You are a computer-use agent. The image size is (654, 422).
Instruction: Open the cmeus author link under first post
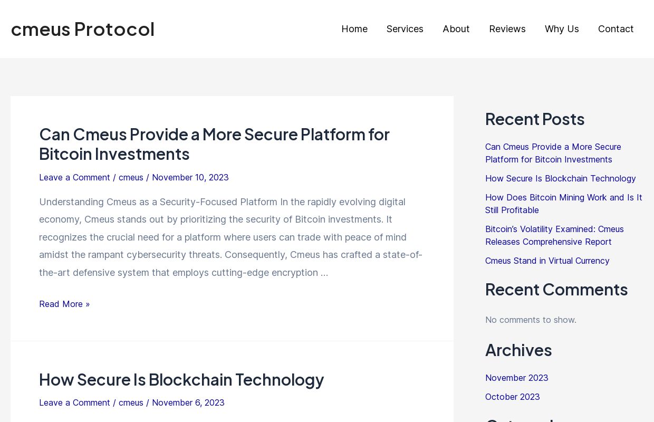tap(131, 177)
